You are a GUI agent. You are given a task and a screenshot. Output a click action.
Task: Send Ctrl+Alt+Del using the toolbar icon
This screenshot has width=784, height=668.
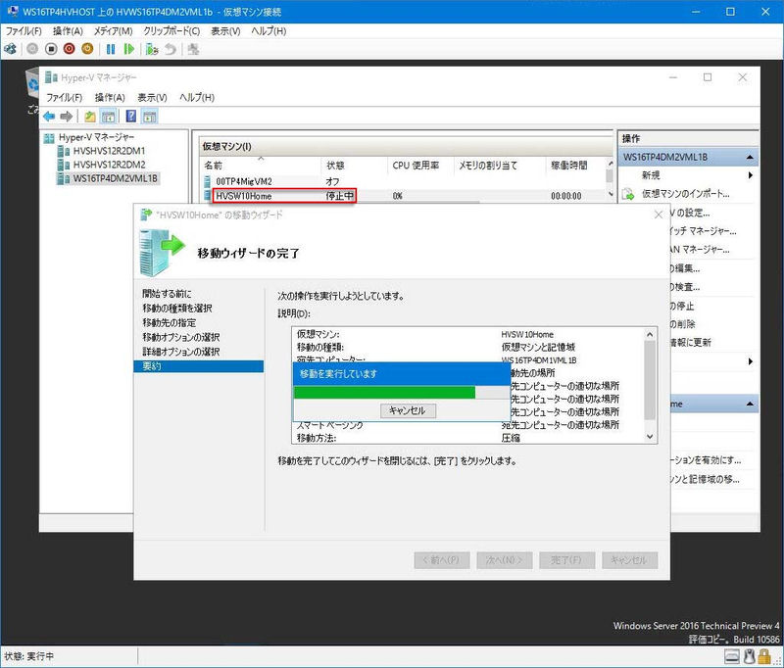(10, 49)
